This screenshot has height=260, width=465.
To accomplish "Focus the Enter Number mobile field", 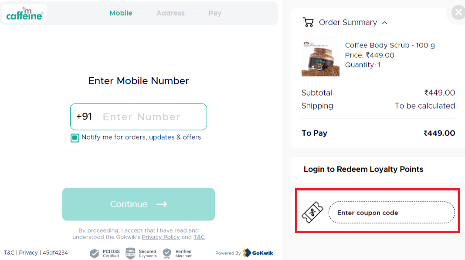I will coord(150,117).
